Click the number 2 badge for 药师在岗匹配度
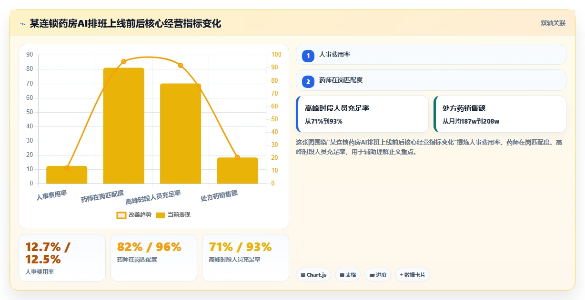This screenshot has height=300, width=585. [308, 82]
